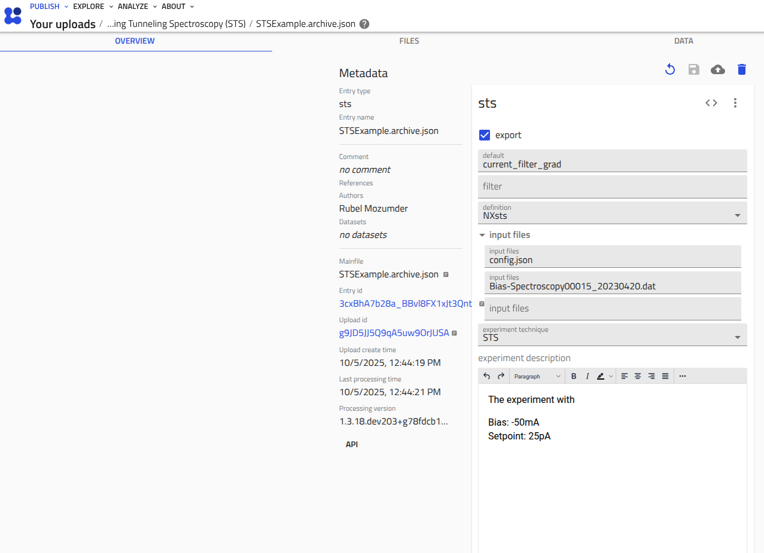Screen dimensions: 764x553
Task: Delete the entry with trash icon
Action: (742, 69)
